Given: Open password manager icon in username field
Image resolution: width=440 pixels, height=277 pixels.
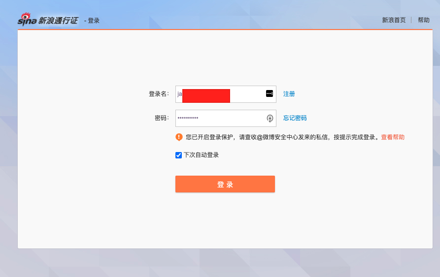Looking at the screenshot, I should pos(270,93).
